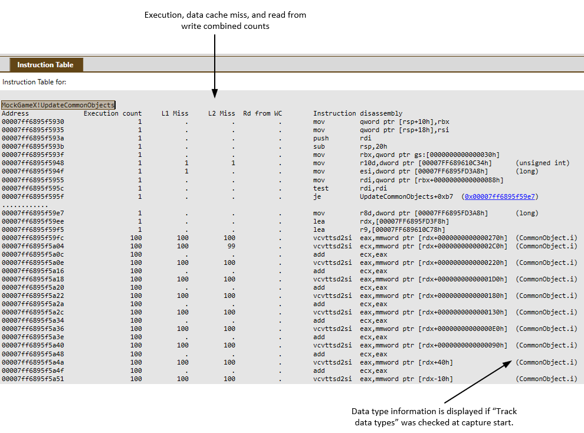The height and width of the screenshot is (433, 584).
Task: Click the (unsigned int) data type label
Action: coord(543,163)
